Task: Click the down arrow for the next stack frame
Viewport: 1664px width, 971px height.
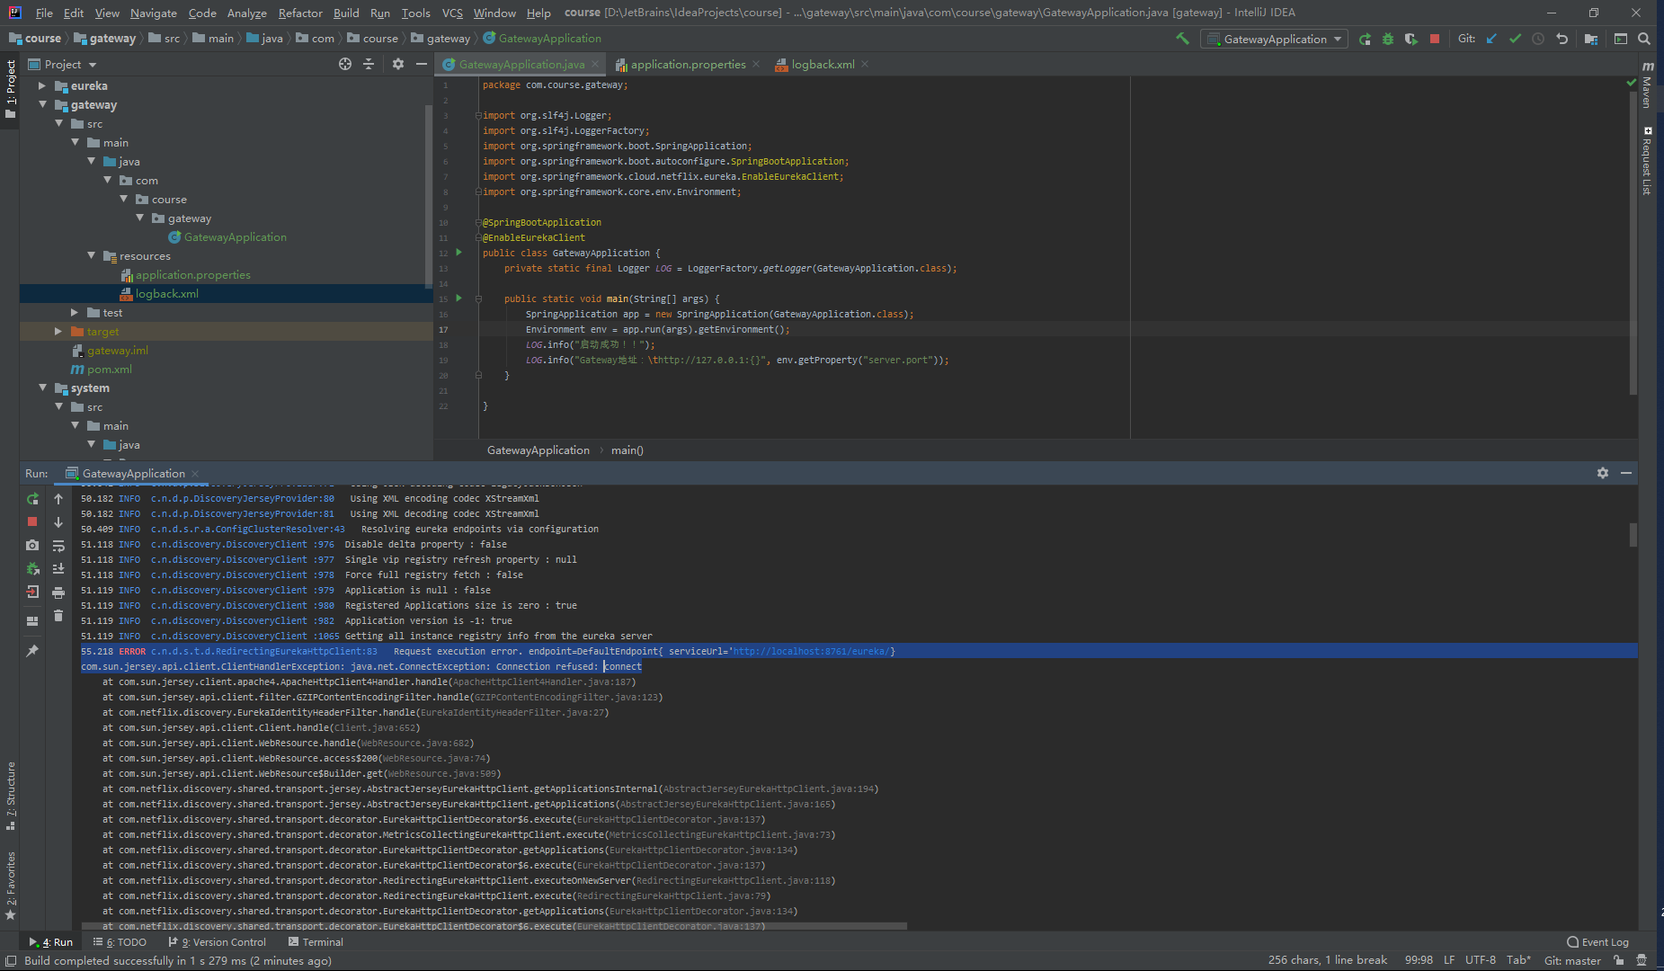Action: click(x=58, y=521)
